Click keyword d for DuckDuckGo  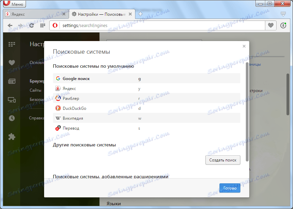139,108
